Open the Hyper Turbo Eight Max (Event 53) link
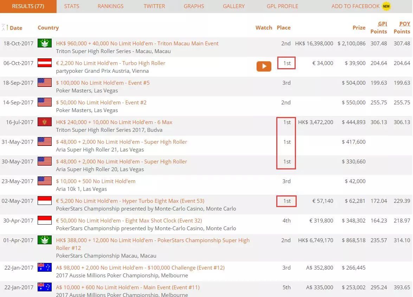413x297 pixels. pyautogui.click(x=130, y=201)
